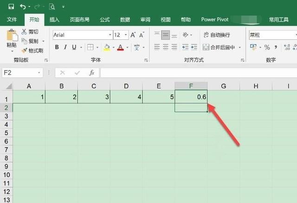Click the Format Painter brush icon
The height and width of the screenshot is (203, 297).
[24, 51]
